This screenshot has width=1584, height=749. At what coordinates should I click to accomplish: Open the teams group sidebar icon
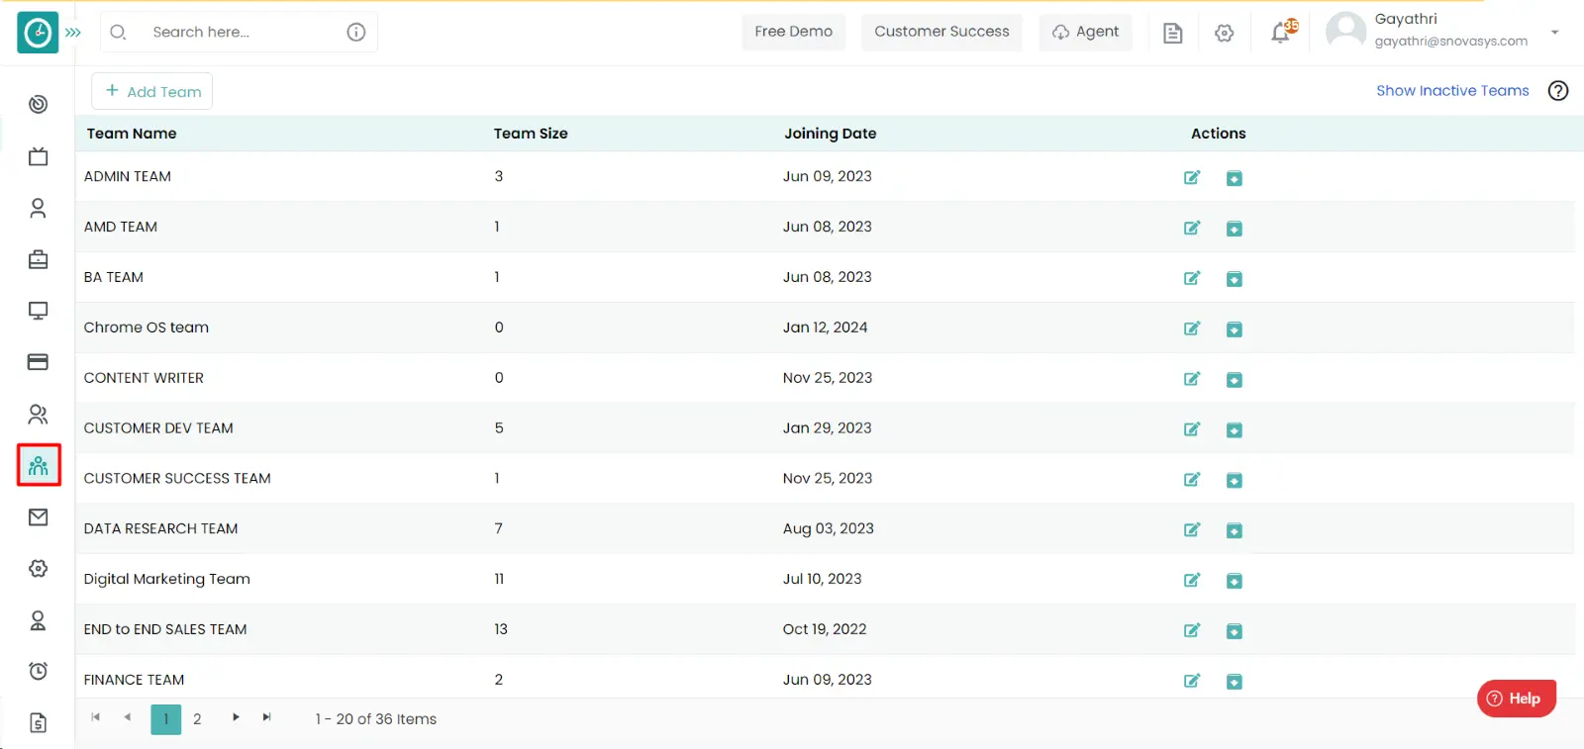pos(39,465)
